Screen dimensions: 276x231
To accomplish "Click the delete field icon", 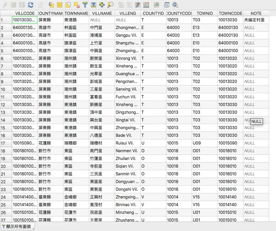I will click(129, 5).
